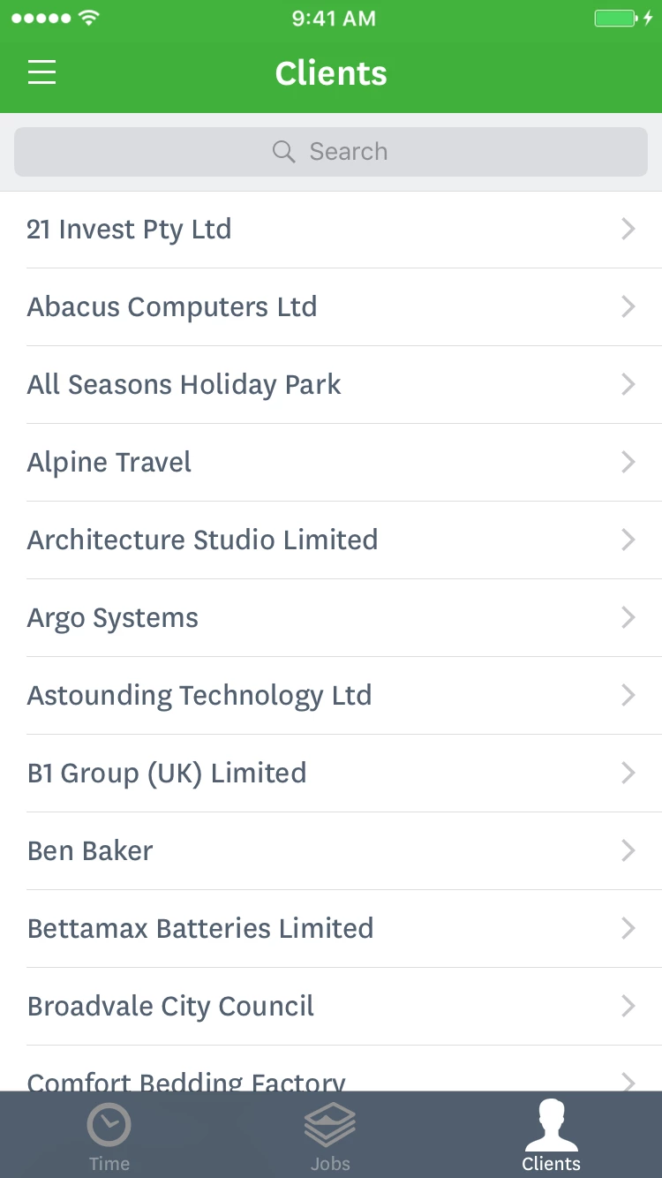Open All Seasons Holiday Park client
The image size is (662, 1178).
point(184,385)
